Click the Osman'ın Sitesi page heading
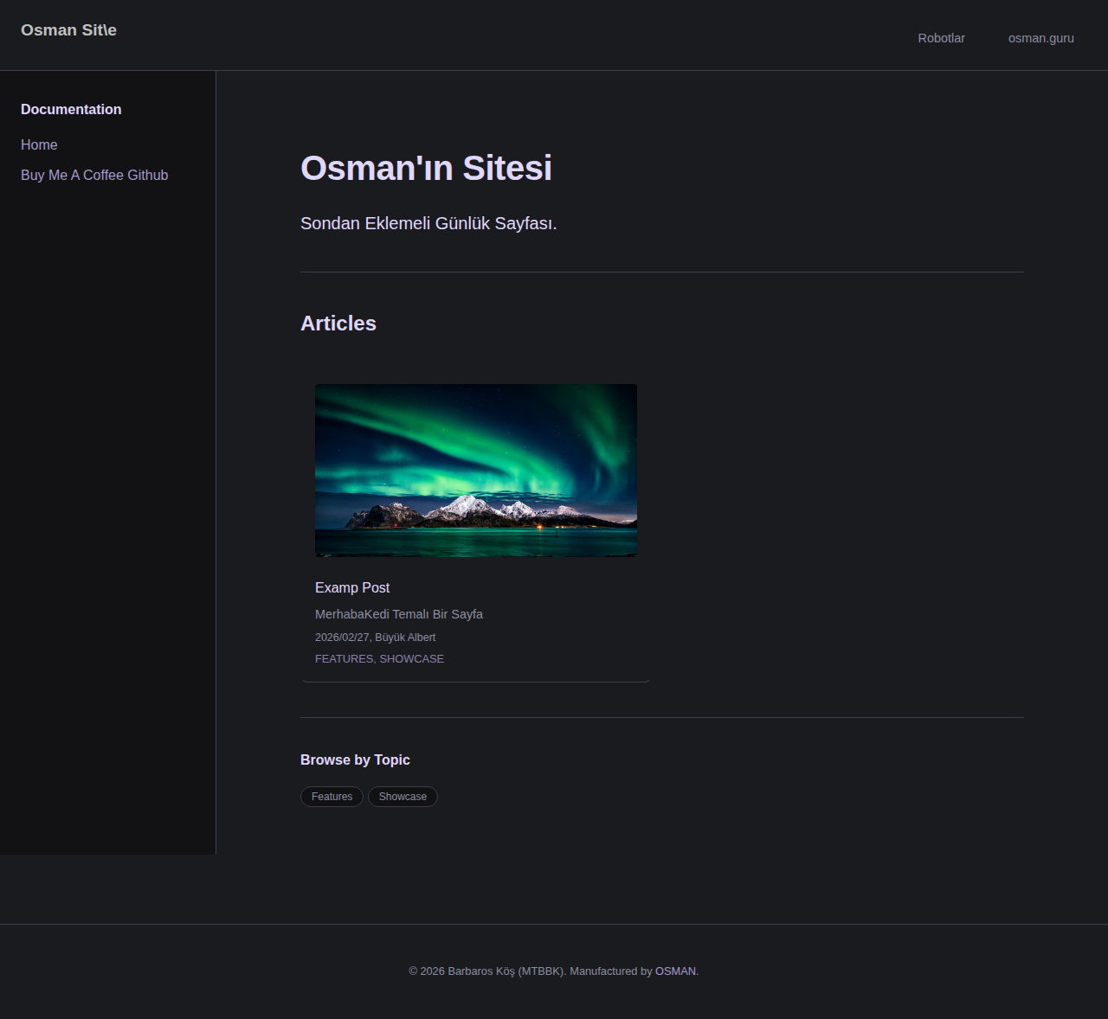Viewport: 1108px width, 1019px height. (426, 168)
